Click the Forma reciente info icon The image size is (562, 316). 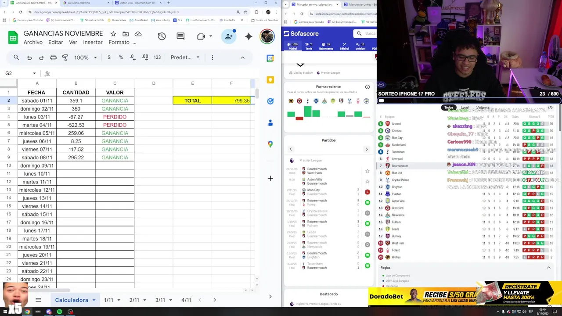point(367,87)
